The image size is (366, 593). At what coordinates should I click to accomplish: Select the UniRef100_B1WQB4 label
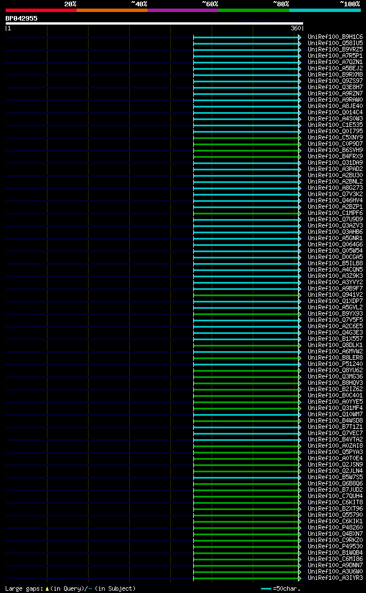pyautogui.click(x=335, y=553)
